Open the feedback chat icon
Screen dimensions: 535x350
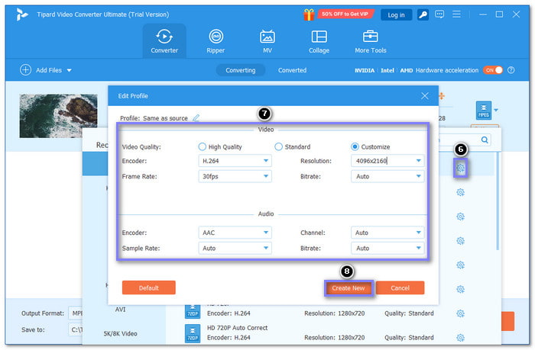tap(439, 14)
